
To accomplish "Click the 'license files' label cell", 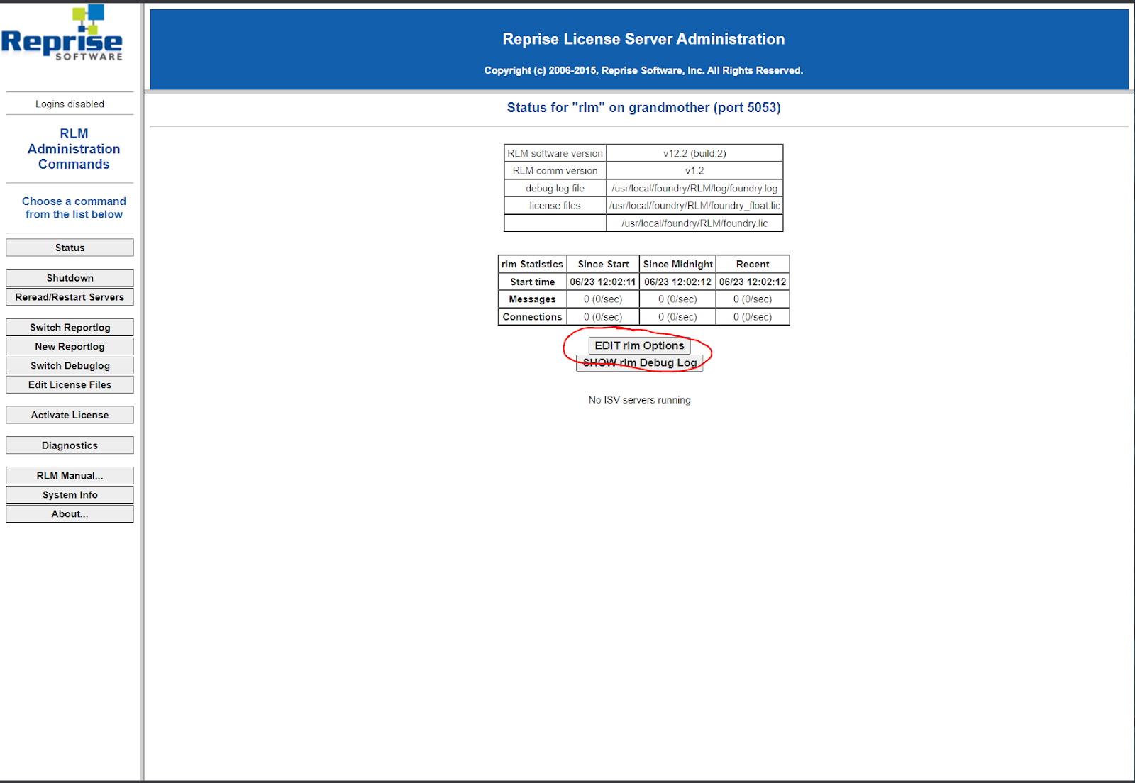I will click(x=555, y=206).
